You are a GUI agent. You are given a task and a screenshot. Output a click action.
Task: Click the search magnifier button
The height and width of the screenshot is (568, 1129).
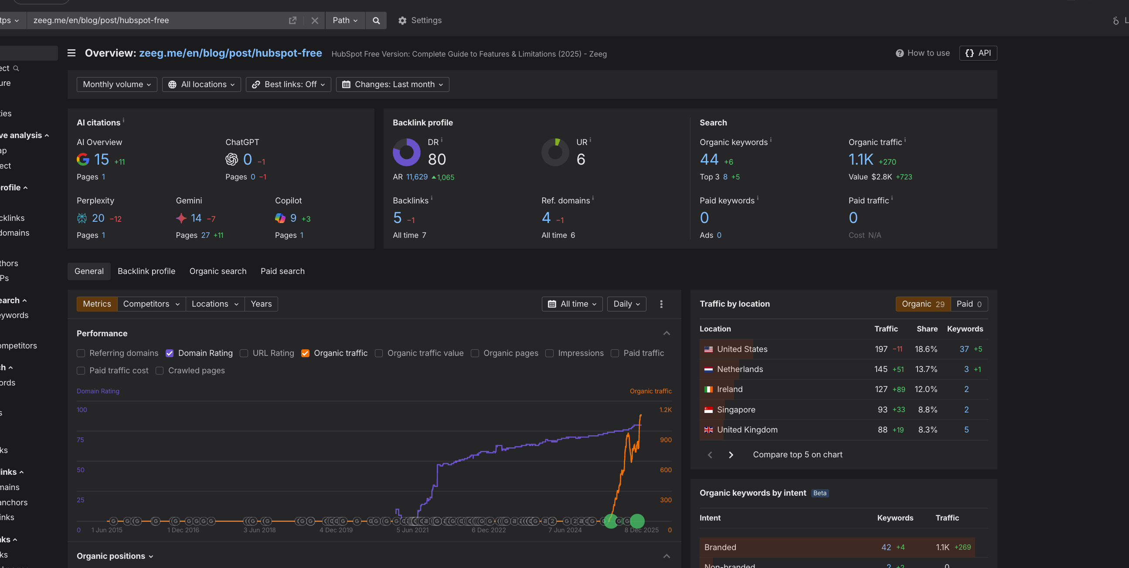(376, 20)
